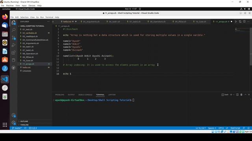Click the date and time in top bar

click(x=131, y=9)
